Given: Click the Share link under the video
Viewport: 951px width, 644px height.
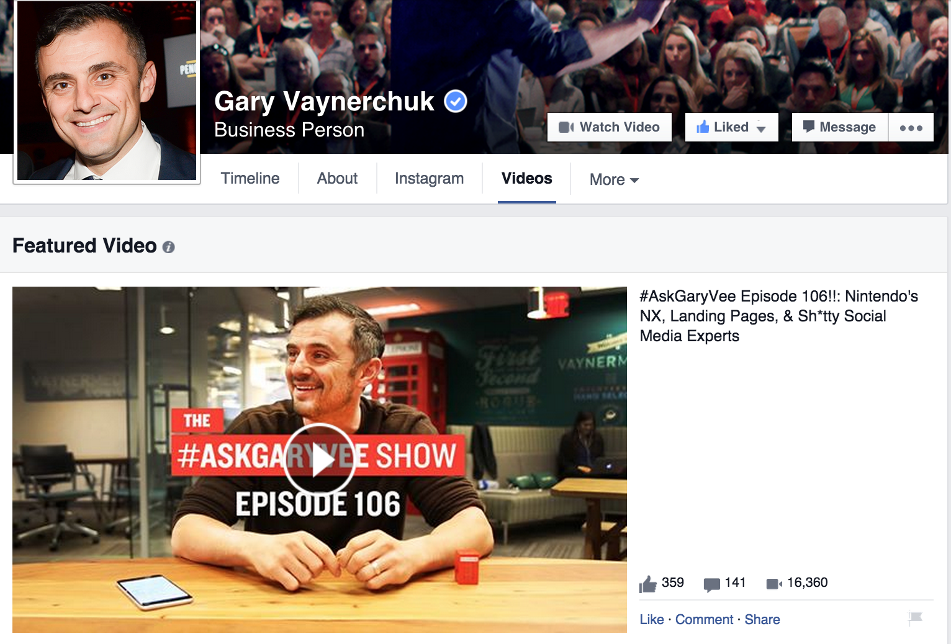Looking at the screenshot, I should (762, 619).
